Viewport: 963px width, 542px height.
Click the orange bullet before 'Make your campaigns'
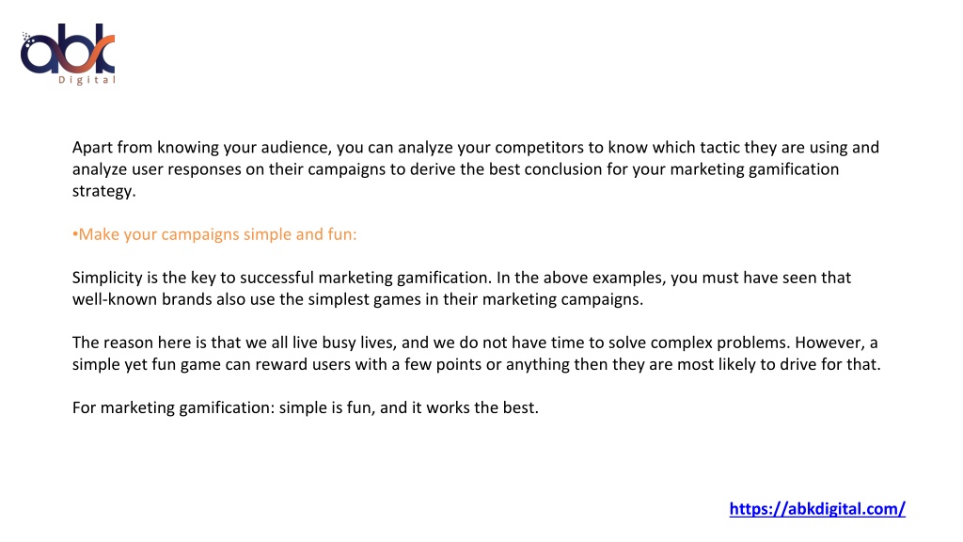point(75,234)
